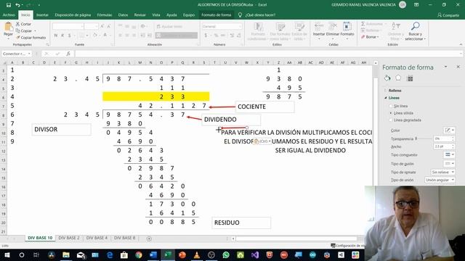This screenshot has width=465, height=261.
Task: Switch to Fórmulas ribbon tab
Action: (x=105, y=14)
